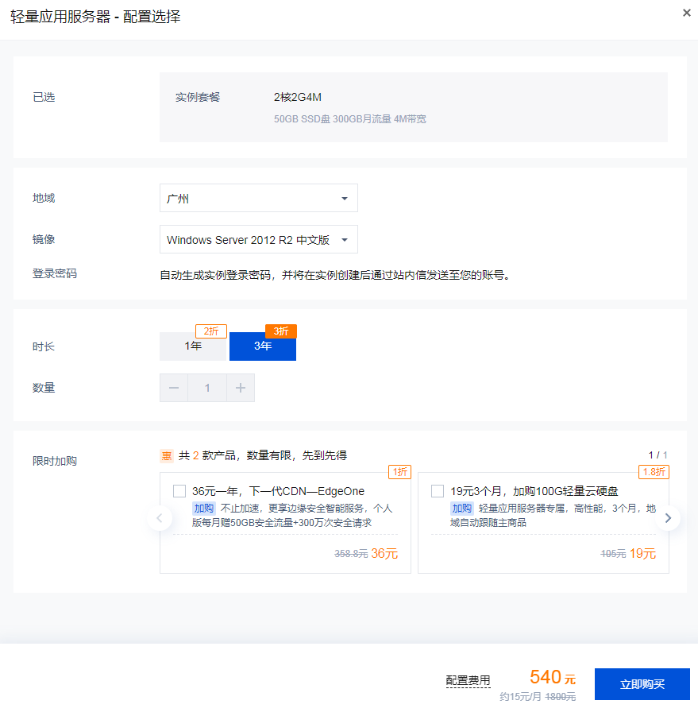Click the 2折 discount tag
698x712 pixels.
211,331
